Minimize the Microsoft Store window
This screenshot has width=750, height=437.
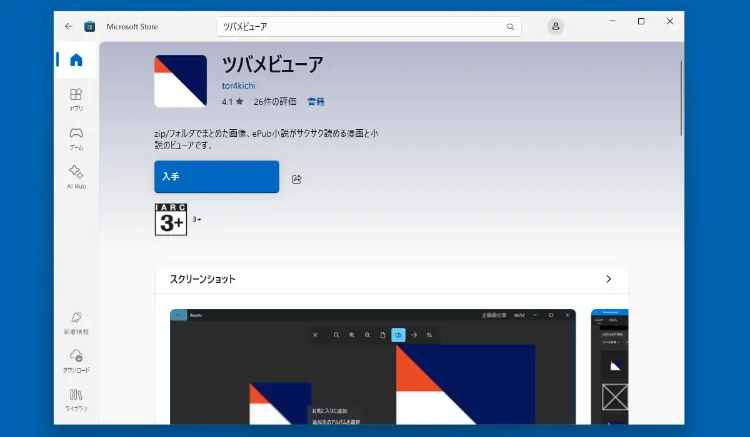612,21
